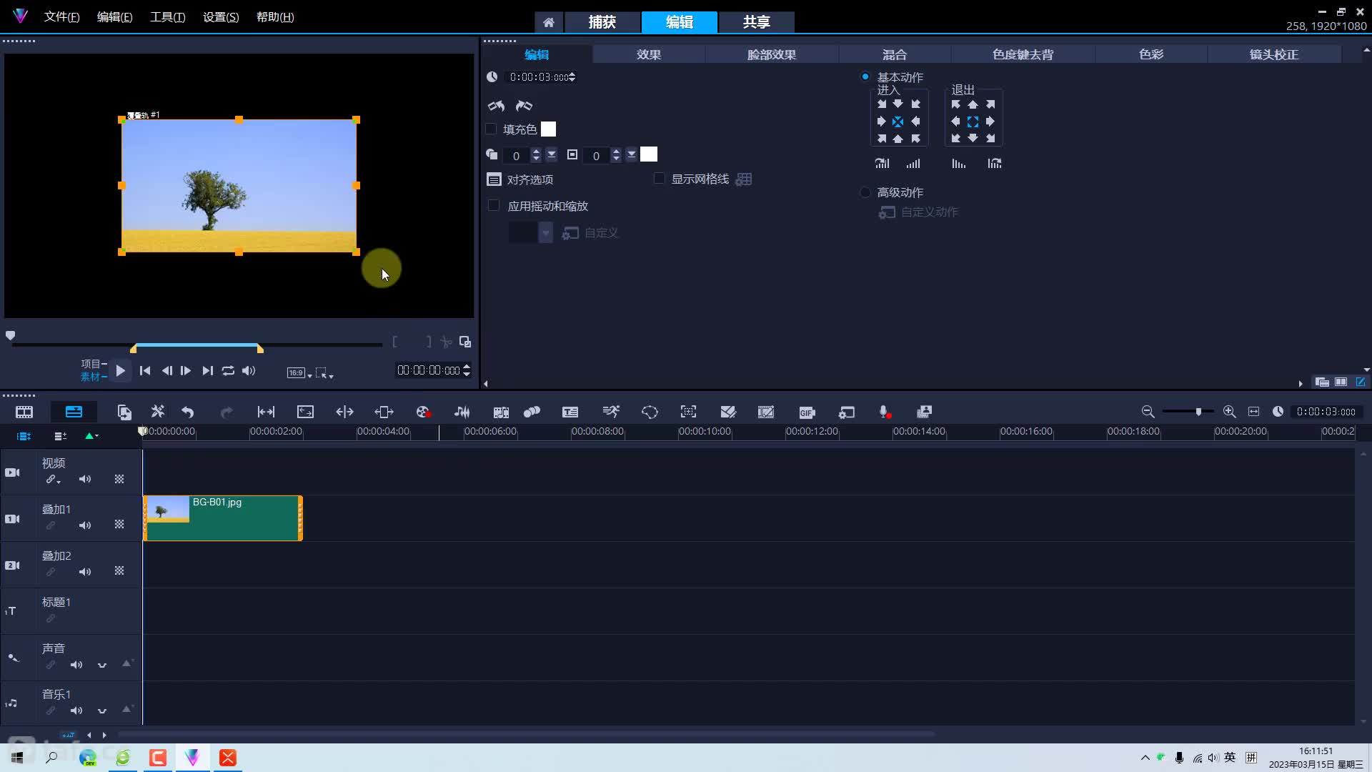The height and width of the screenshot is (772, 1372).
Task: Open the 视频 track ripple link dropdown
Action: [x=53, y=480]
